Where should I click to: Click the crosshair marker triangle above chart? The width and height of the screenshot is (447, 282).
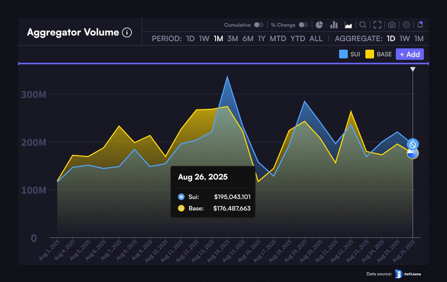tap(413, 69)
